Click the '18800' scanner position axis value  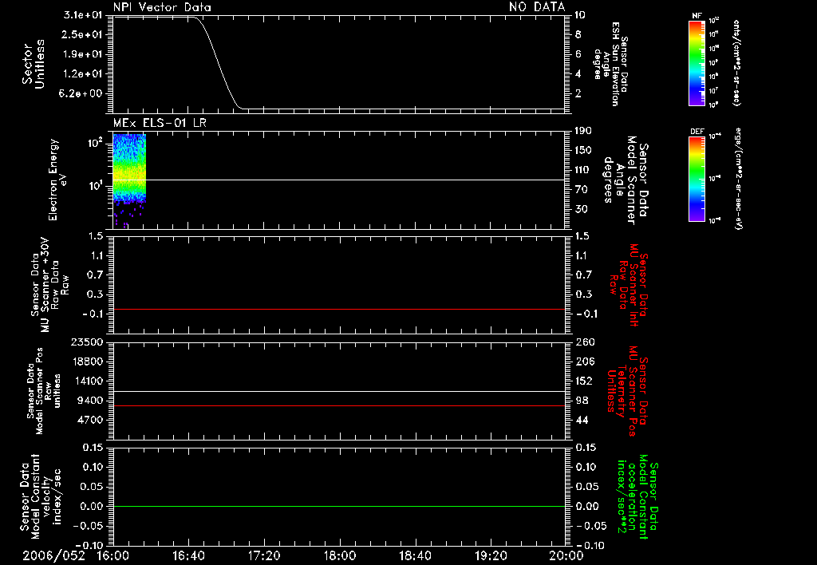(87, 362)
